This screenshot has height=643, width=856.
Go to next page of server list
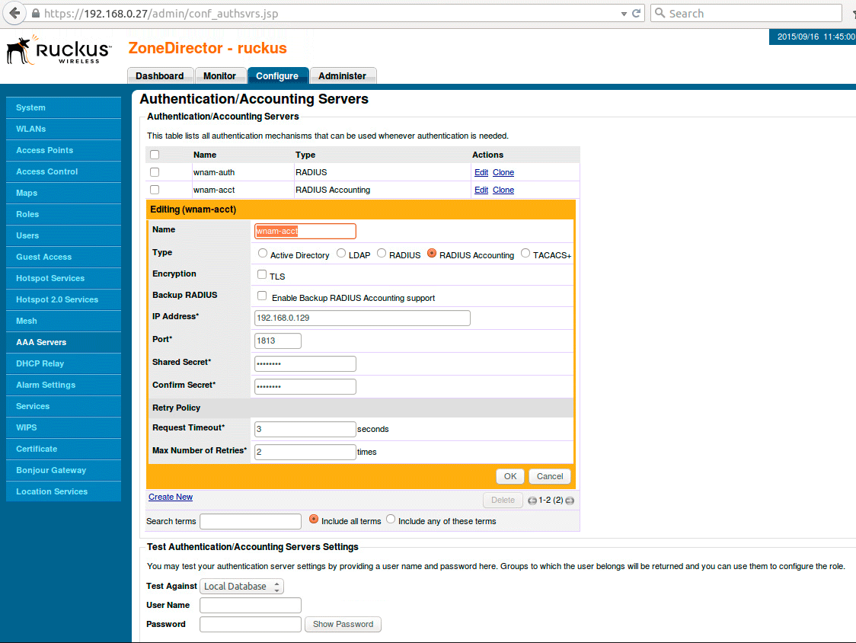(x=570, y=501)
